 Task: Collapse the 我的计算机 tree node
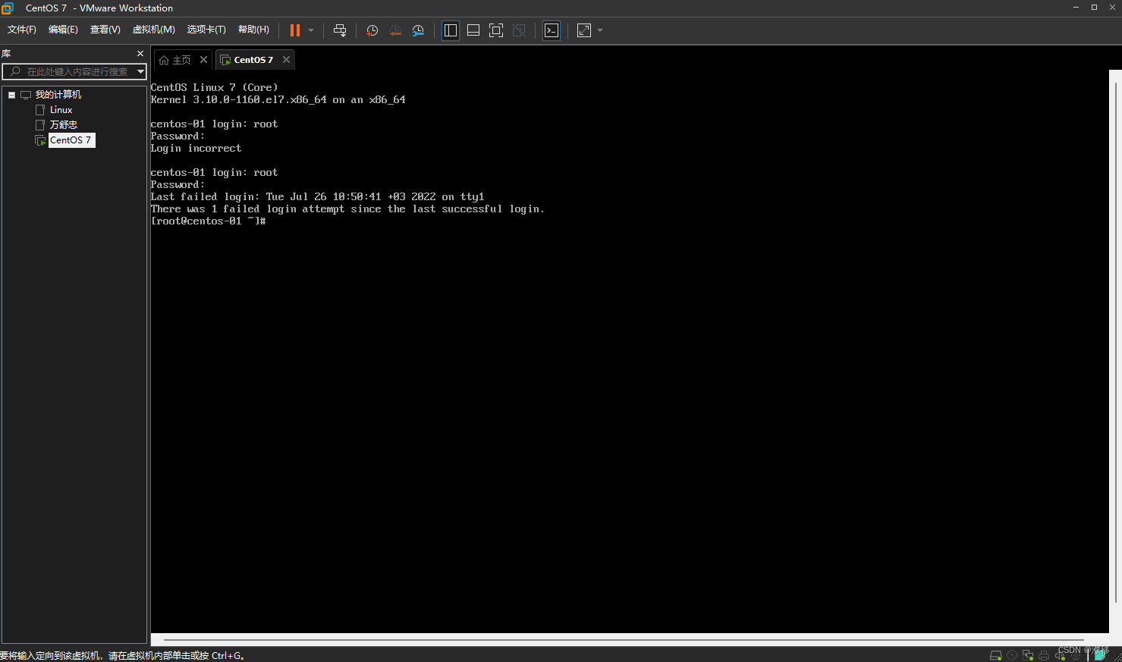[12, 95]
